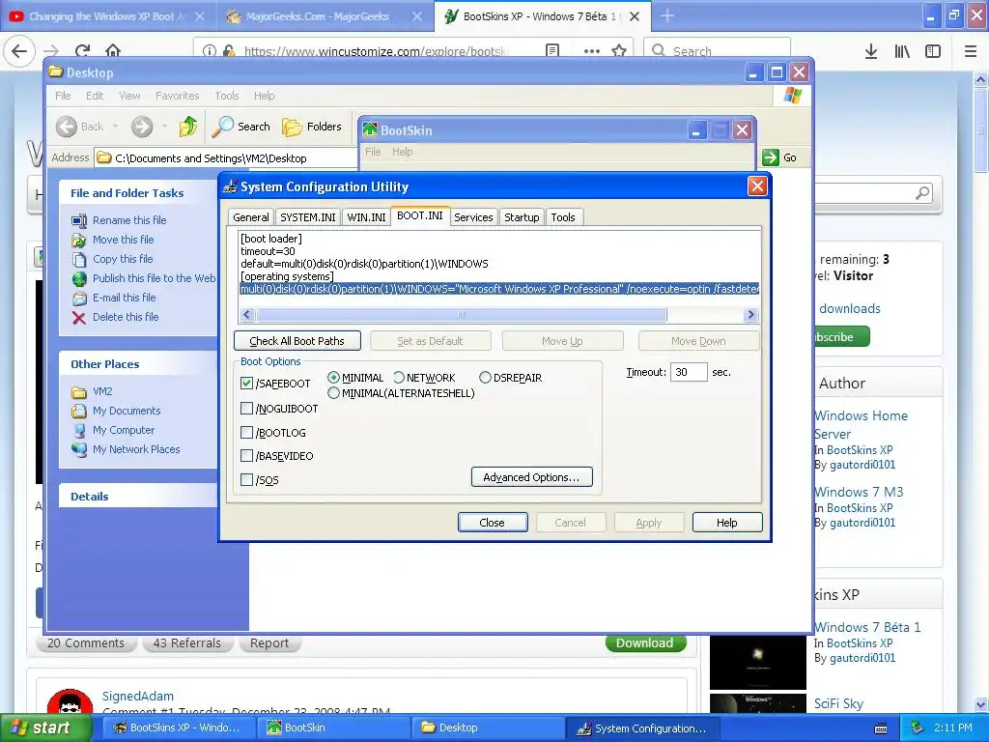Screen dimensions: 989x742
Task: Open Advanced Options dialog
Action: coord(532,477)
